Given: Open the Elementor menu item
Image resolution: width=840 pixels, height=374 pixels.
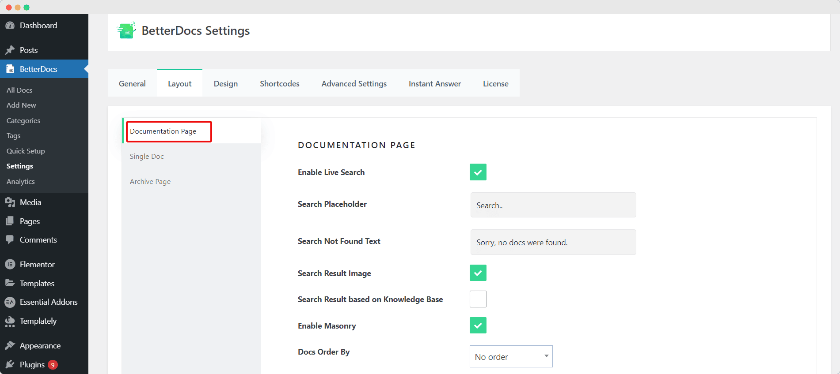Looking at the screenshot, I should point(44,265).
